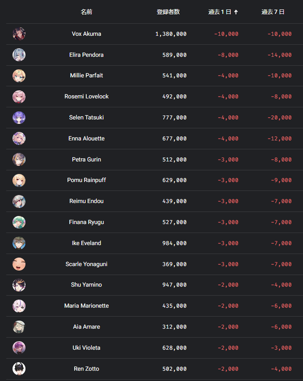This screenshot has height=381, width=303.
Task: Open Scarle Yonaguni's smiling face avatar
Action: (19, 264)
